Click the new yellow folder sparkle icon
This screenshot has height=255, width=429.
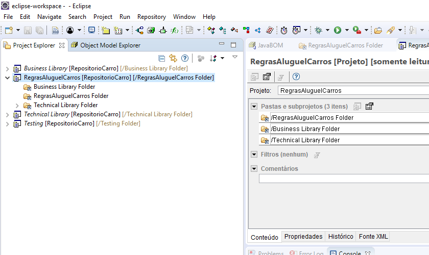coord(106,30)
